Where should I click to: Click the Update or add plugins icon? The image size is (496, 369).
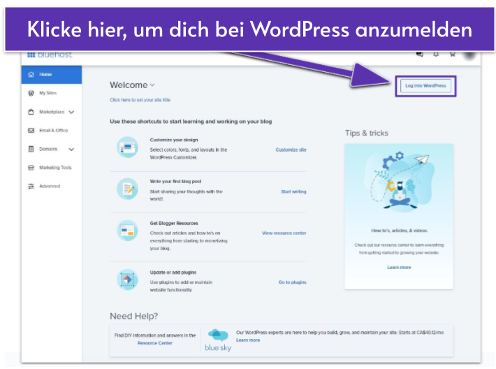127,280
